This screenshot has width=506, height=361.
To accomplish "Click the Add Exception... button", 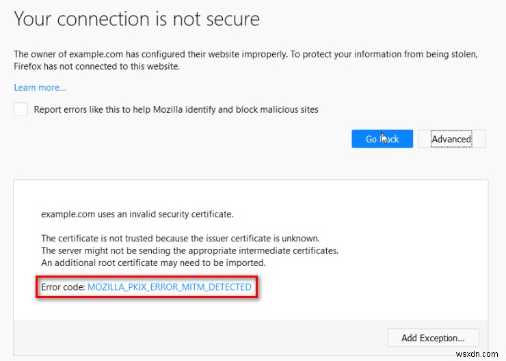I will click(x=433, y=338).
